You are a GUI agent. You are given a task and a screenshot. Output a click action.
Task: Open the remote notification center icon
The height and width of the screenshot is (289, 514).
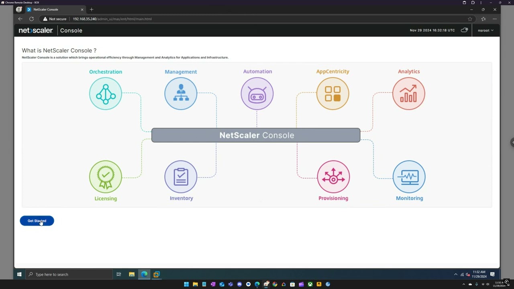click(x=492, y=275)
